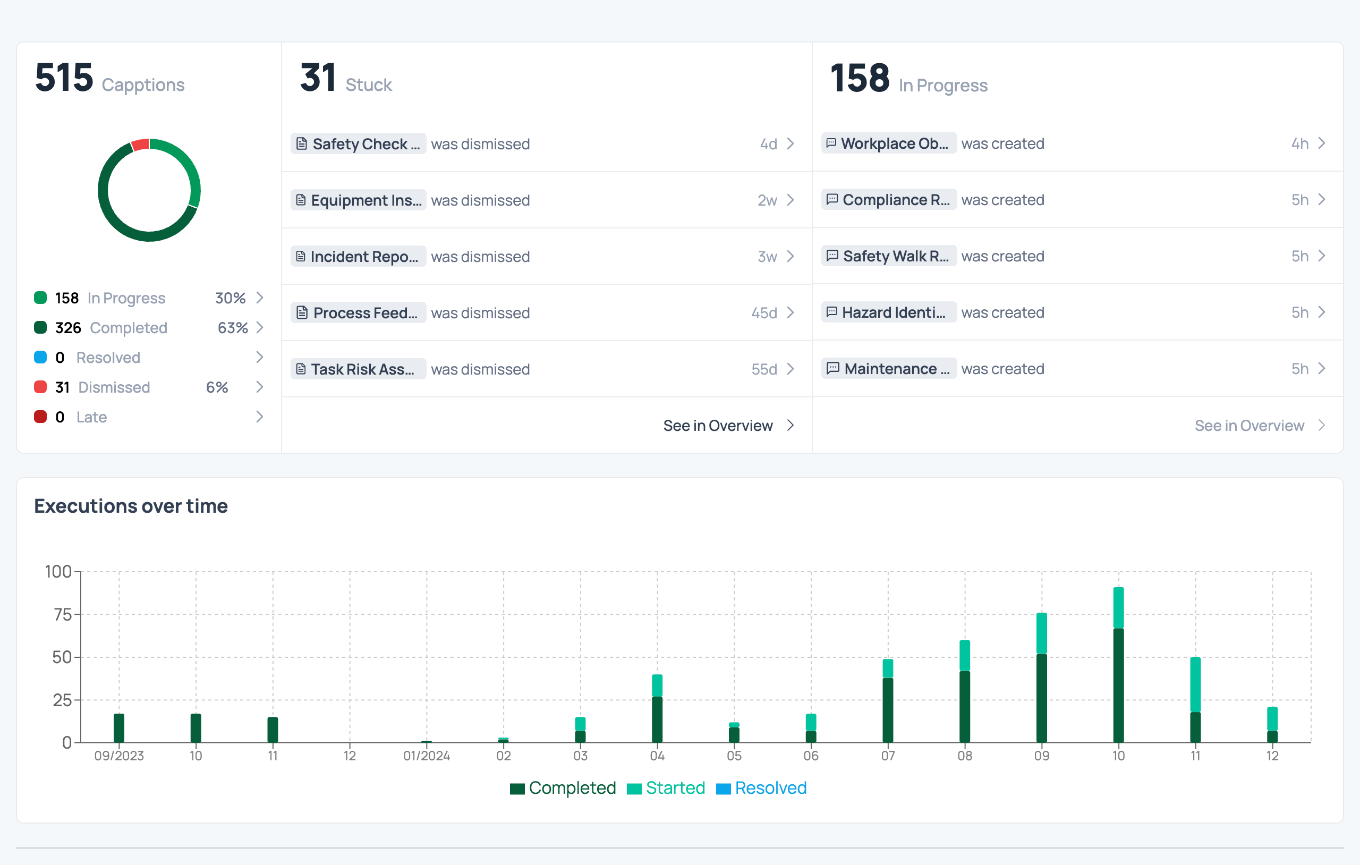
Task: Toggle Started series in chart legend
Action: tap(666, 787)
